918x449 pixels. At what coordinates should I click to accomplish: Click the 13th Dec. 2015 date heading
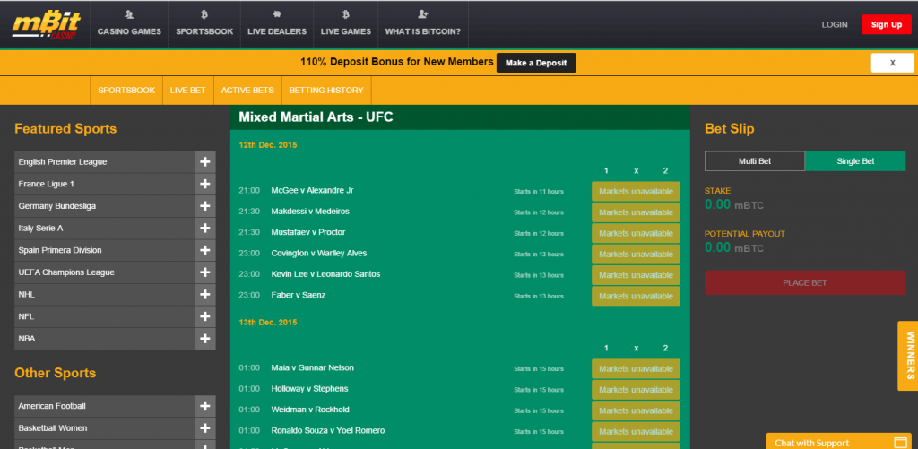click(267, 323)
